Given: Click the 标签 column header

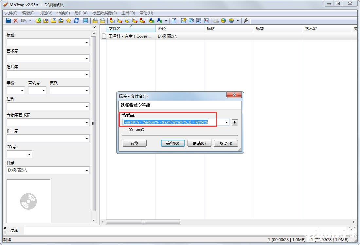Looking at the screenshot, I should [x=229, y=29].
